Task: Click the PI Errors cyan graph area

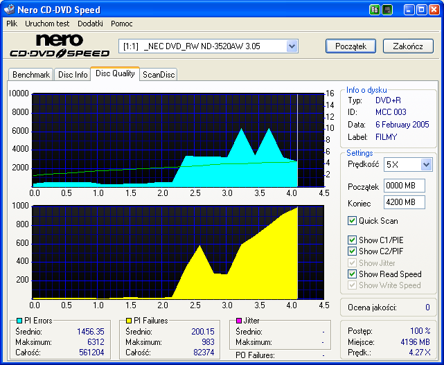Action: point(178,140)
